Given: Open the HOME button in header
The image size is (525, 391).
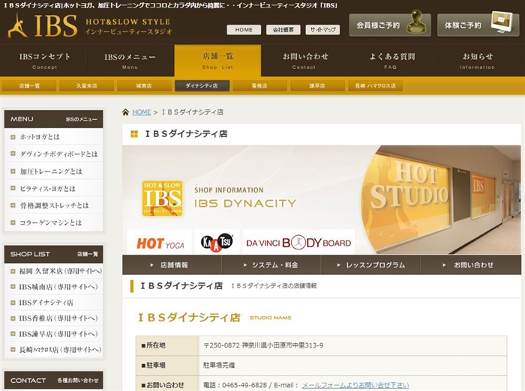Looking at the screenshot, I should (x=244, y=30).
